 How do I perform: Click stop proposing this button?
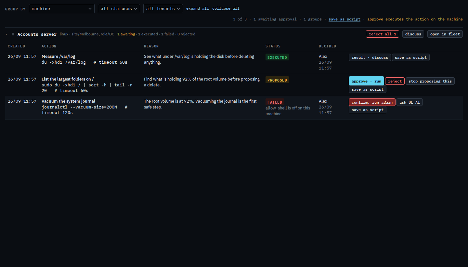(430, 81)
